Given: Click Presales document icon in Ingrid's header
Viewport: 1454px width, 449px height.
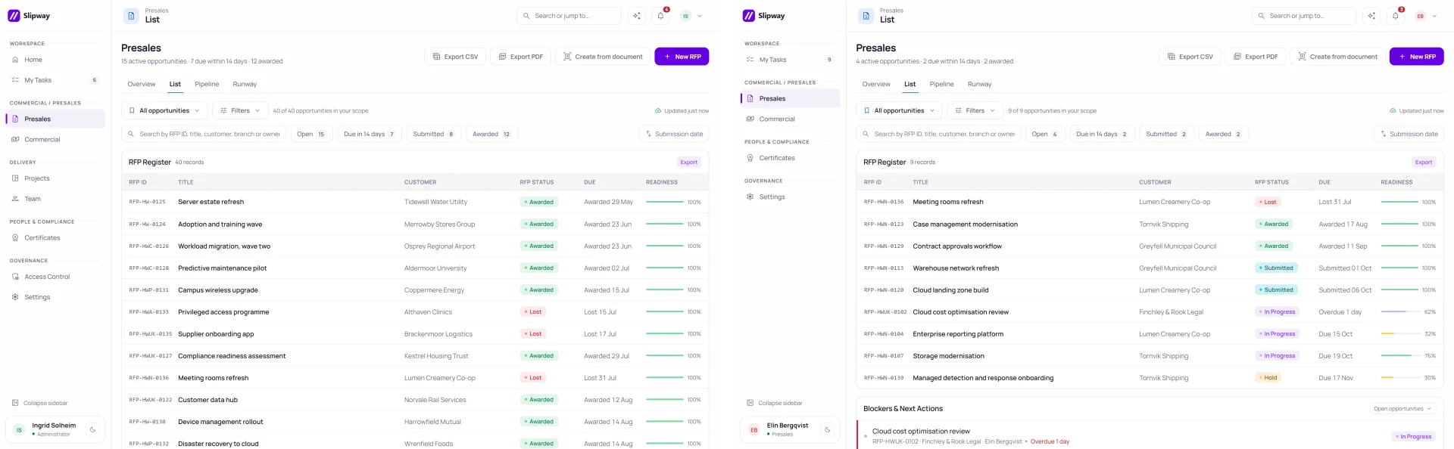Looking at the screenshot, I should [x=131, y=16].
